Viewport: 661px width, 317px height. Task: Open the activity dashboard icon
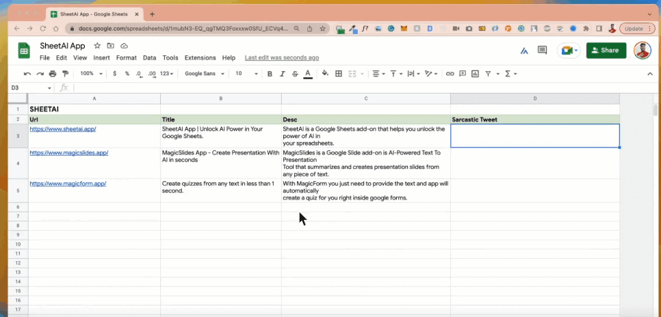[524, 51]
